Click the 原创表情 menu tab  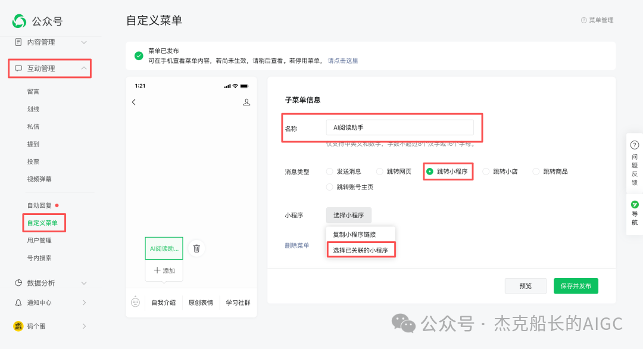[x=201, y=303]
